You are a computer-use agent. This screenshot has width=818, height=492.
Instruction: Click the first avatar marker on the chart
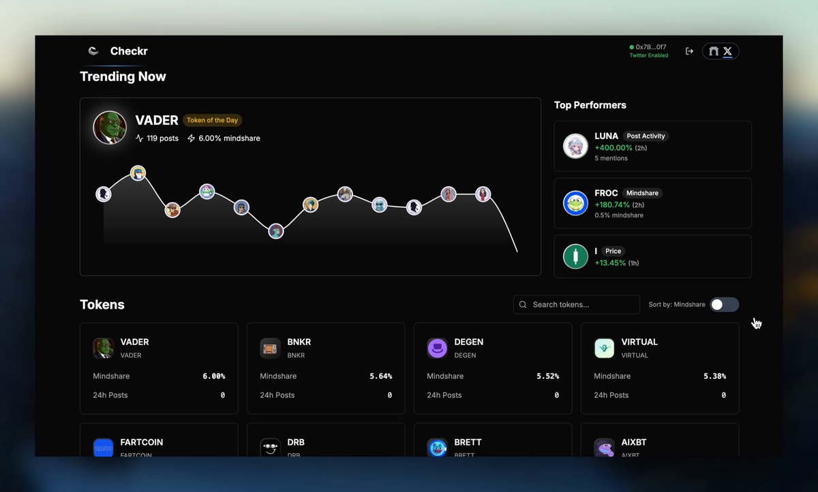(104, 194)
